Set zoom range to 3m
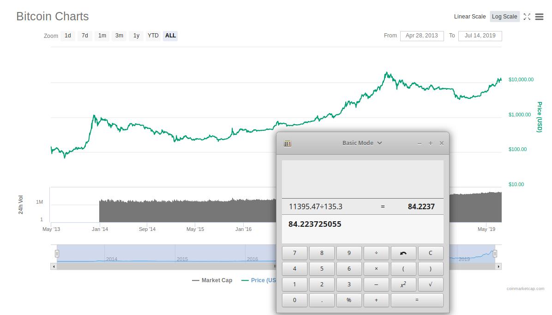Viewport: 552px width, 315px height. (x=120, y=36)
